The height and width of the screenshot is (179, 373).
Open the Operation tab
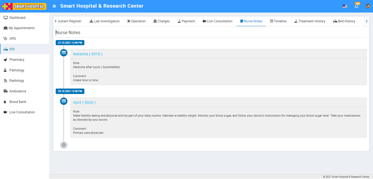(136, 21)
